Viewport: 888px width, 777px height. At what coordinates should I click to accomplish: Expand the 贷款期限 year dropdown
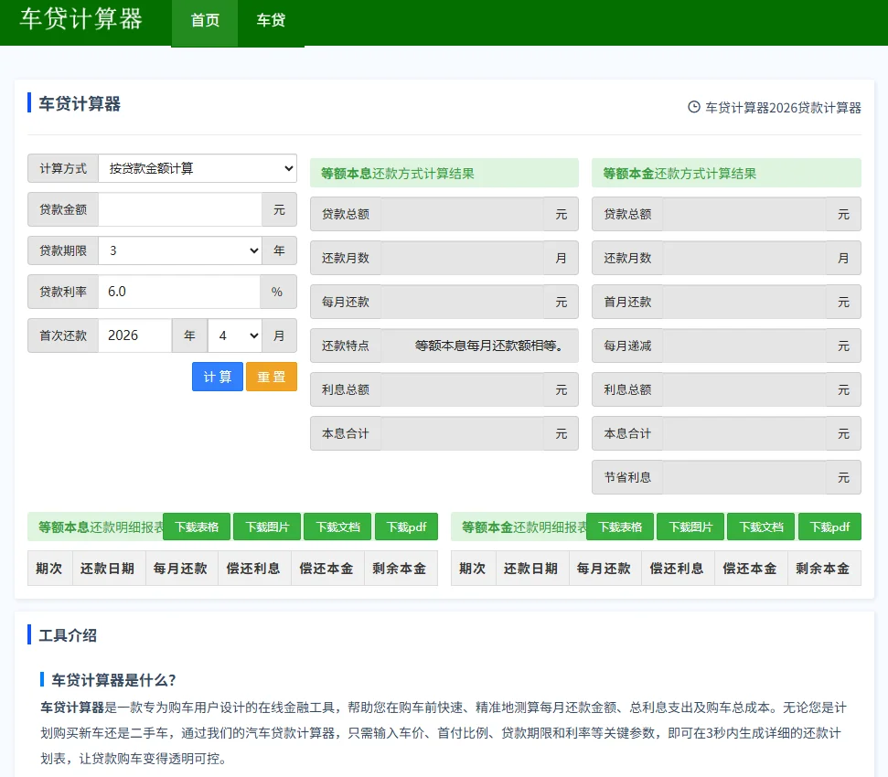pyautogui.click(x=180, y=250)
